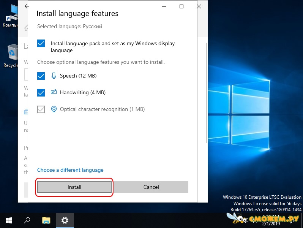
Task: Click the Handwriting pen icon
Action: click(54, 92)
